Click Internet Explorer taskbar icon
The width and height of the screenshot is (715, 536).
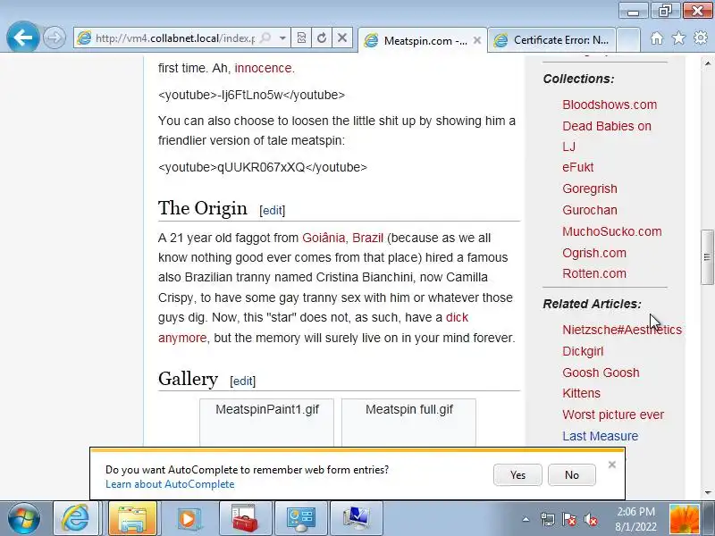click(76, 519)
